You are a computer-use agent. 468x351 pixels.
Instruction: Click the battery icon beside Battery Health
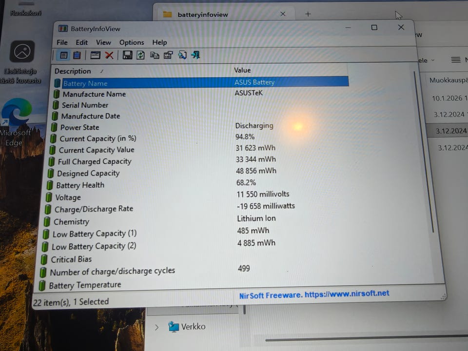click(50, 185)
